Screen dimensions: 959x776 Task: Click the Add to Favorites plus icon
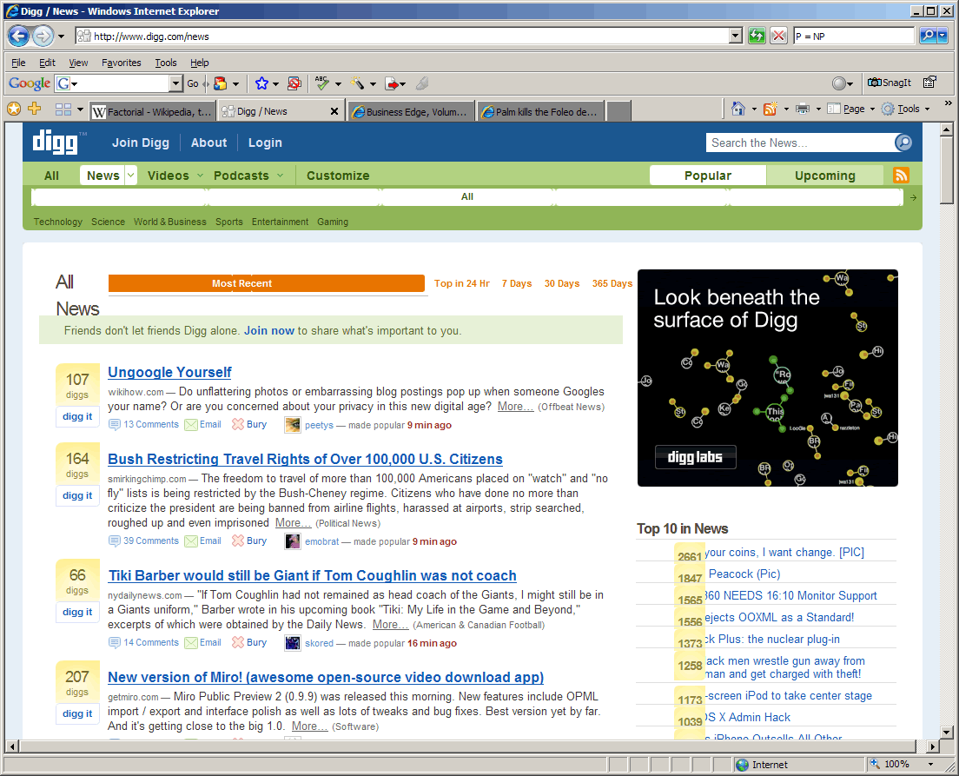pyautogui.click(x=35, y=109)
